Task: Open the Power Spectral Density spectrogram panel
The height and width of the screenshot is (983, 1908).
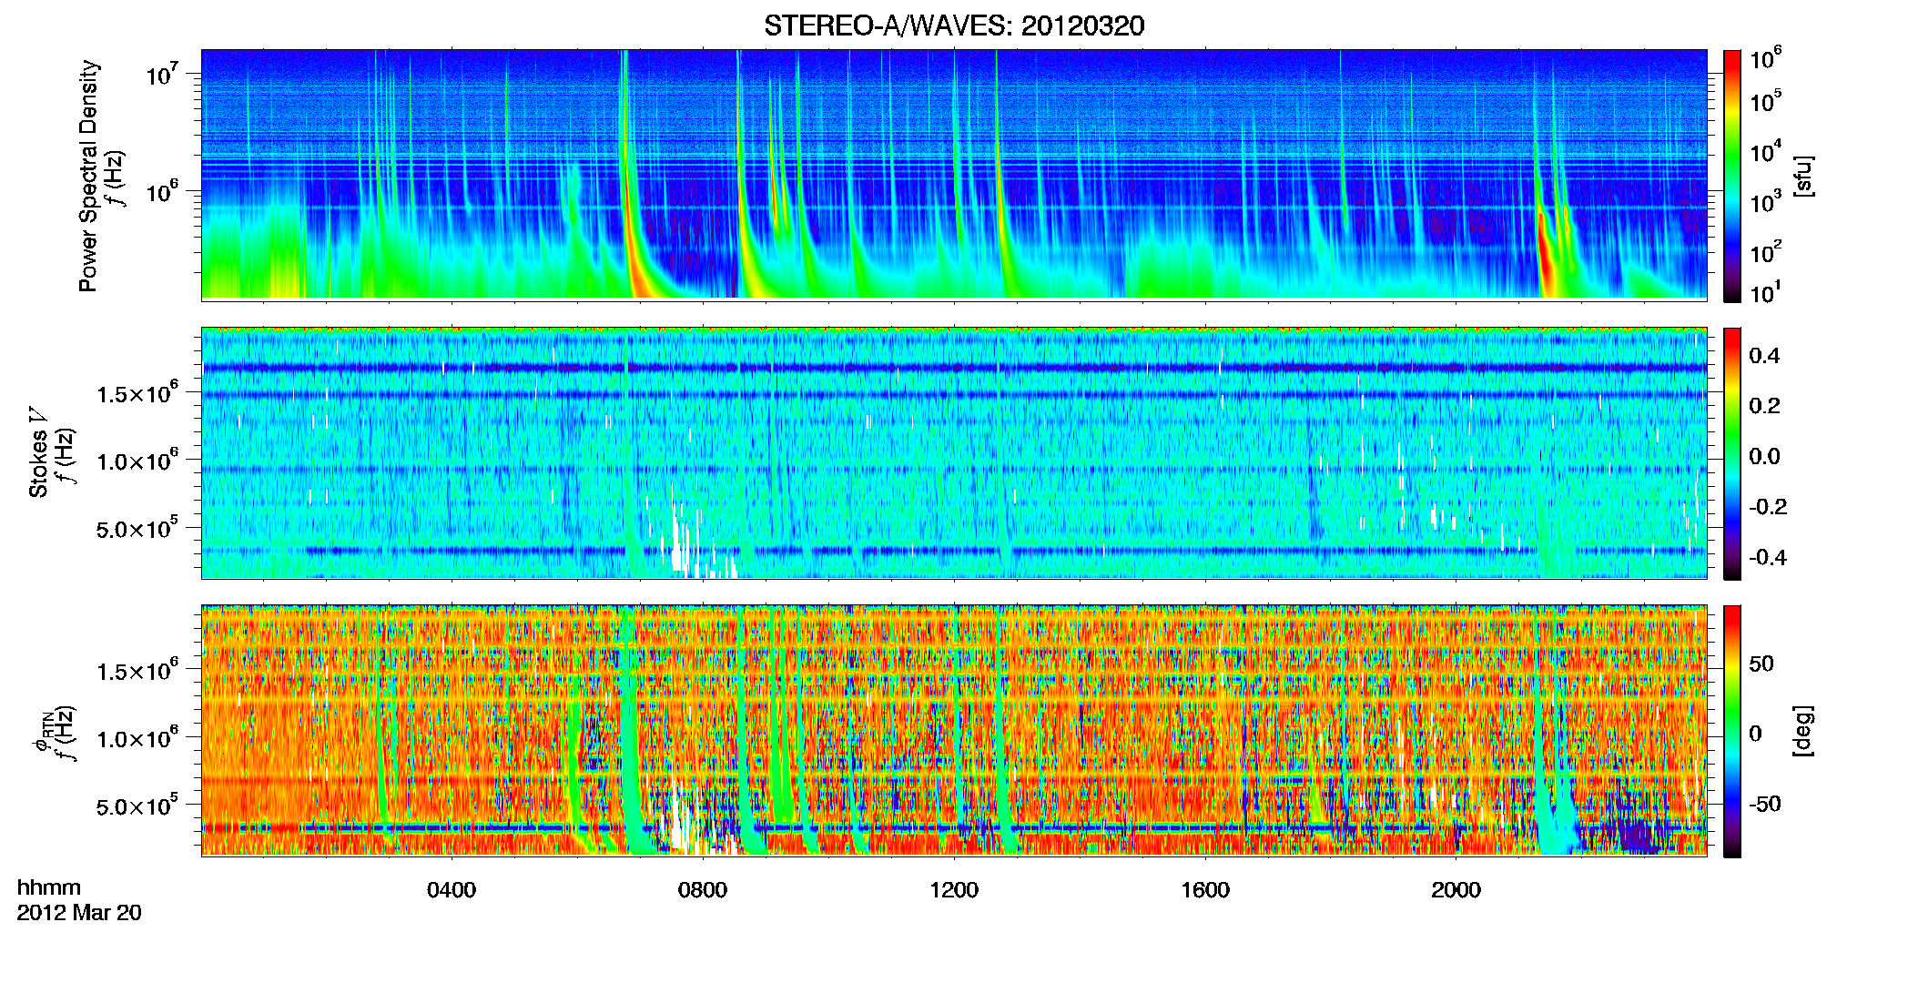Action: (954, 174)
